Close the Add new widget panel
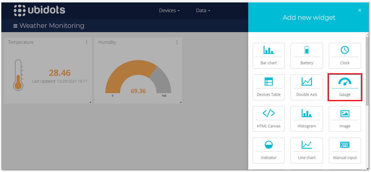This screenshot has height=172, width=371. click(x=359, y=10)
